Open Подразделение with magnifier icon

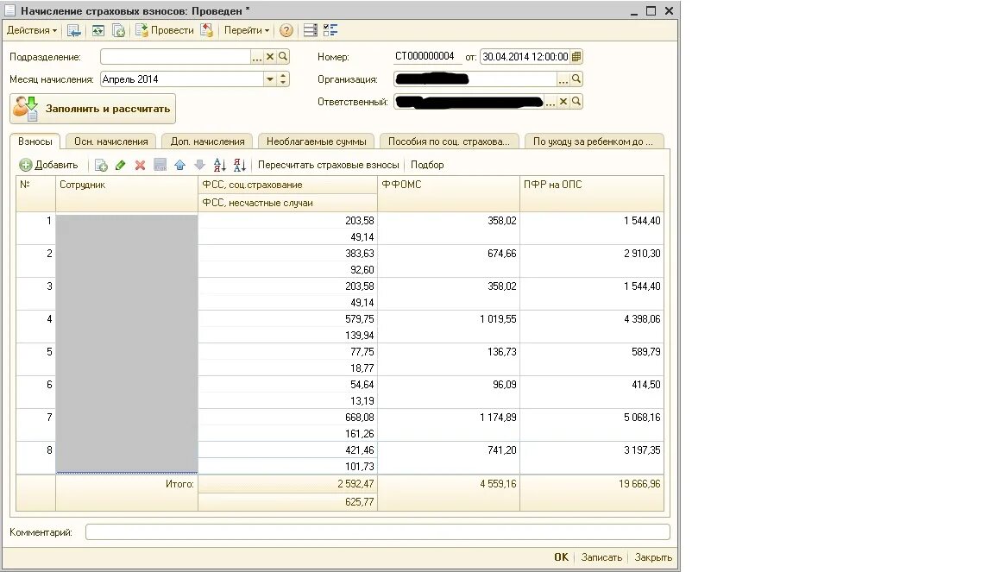click(283, 56)
